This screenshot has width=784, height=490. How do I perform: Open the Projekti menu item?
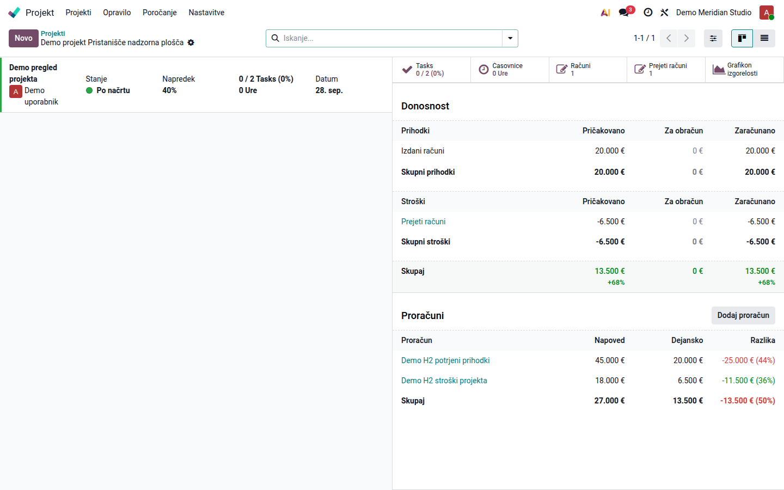pyautogui.click(x=78, y=13)
